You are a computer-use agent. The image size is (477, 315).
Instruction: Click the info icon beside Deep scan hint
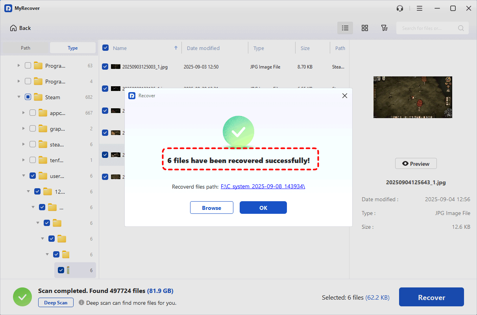click(x=81, y=303)
